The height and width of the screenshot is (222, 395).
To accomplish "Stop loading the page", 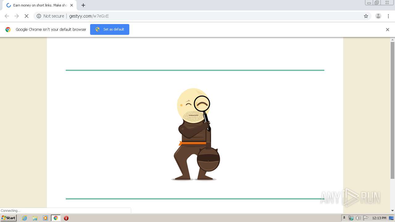I will [x=27, y=16].
